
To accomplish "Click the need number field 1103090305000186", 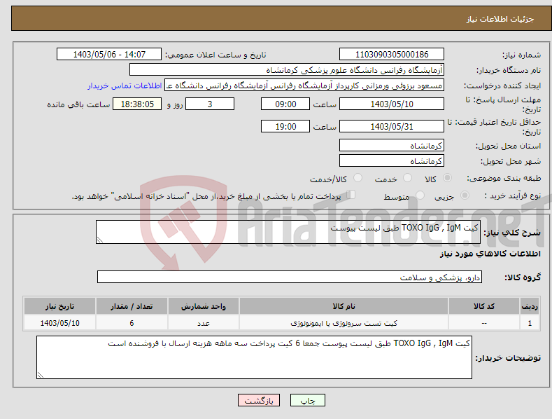I will click(x=392, y=55).
